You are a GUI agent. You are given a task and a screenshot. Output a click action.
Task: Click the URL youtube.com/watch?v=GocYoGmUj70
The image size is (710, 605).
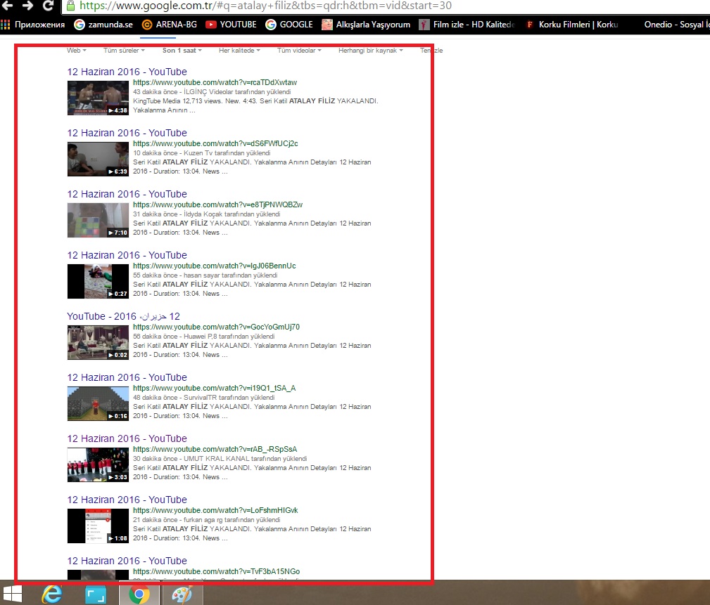point(217,327)
